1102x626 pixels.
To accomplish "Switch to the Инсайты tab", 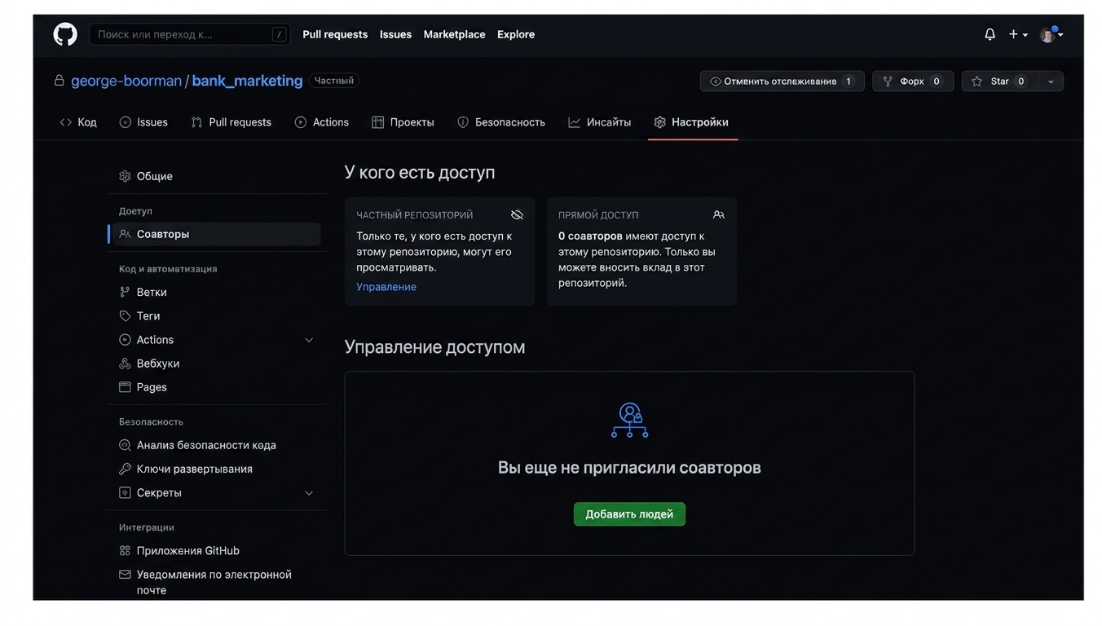I will point(599,122).
